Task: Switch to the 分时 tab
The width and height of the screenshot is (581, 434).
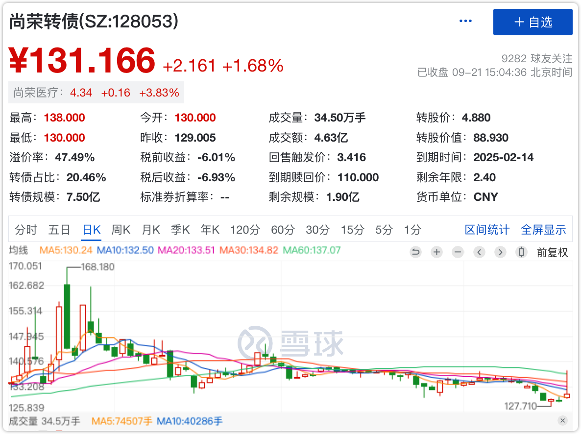Action: [26, 230]
